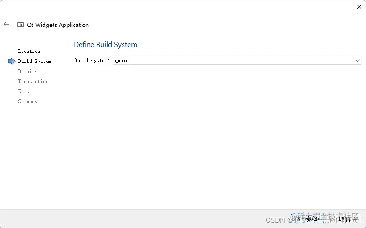Screen dimensions: 366x228
Task: Open the Build system qmake combo box
Action: 237,61
